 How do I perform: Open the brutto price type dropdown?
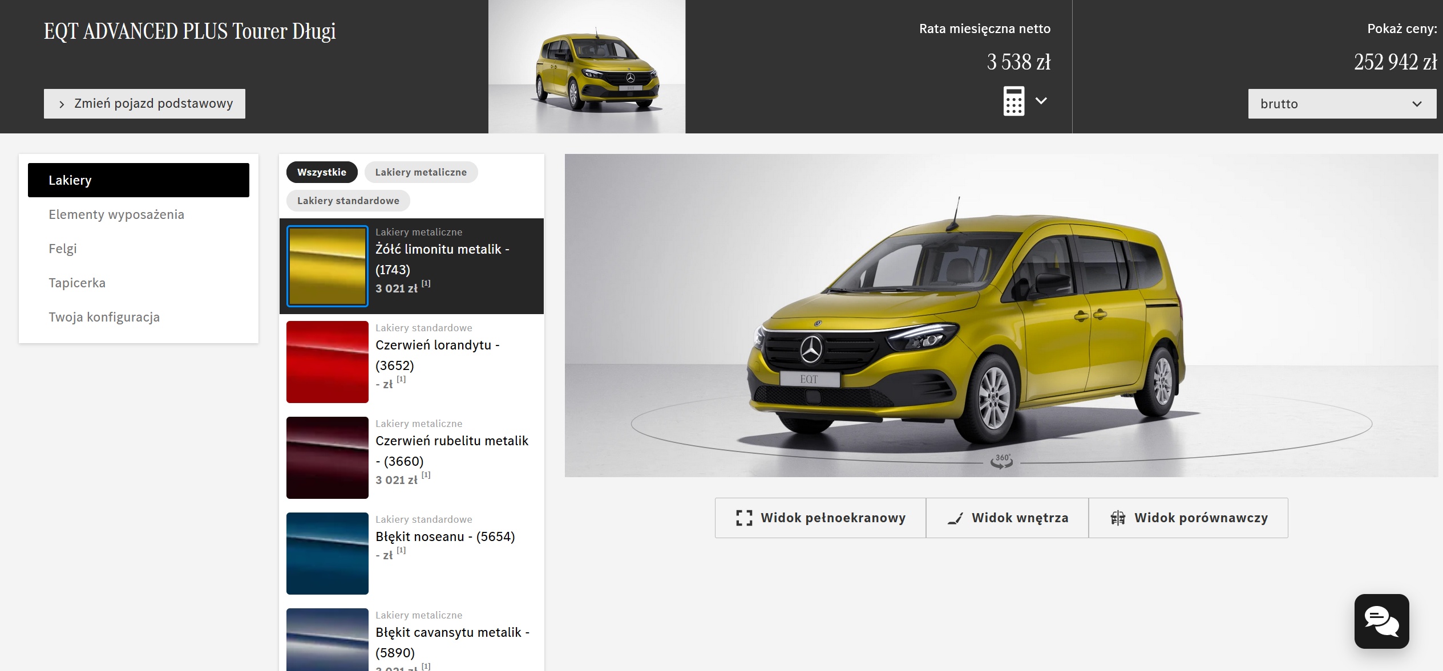pyautogui.click(x=1342, y=104)
